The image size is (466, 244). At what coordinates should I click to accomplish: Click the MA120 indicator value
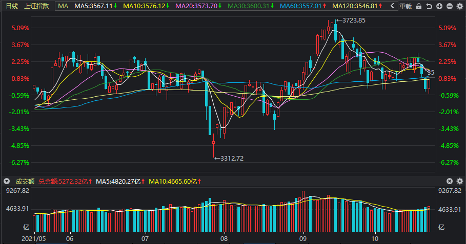pyautogui.click(x=357, y=6)
